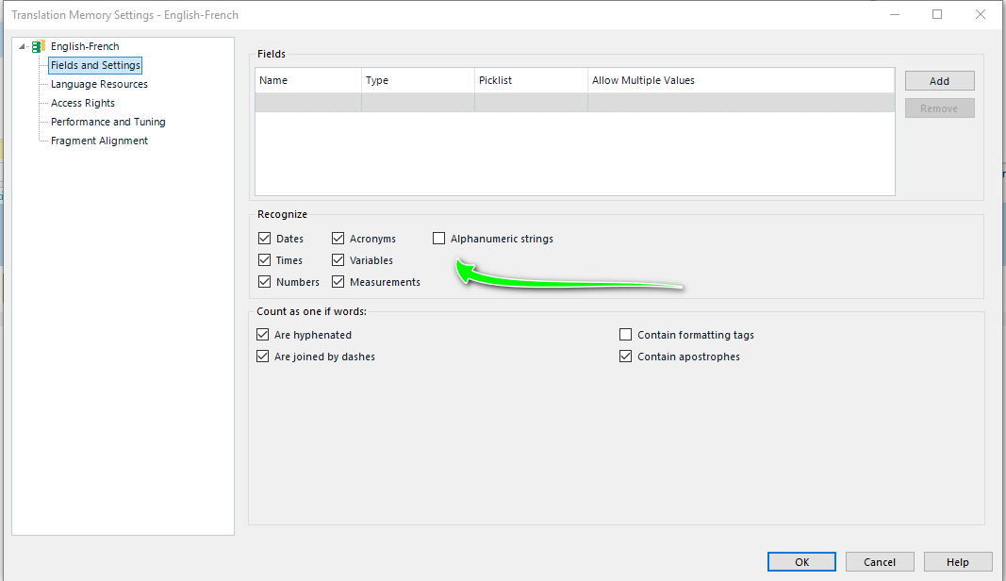Toggle the Dates recognition checkbox
Screen dimensions: 1006x581
264,239
